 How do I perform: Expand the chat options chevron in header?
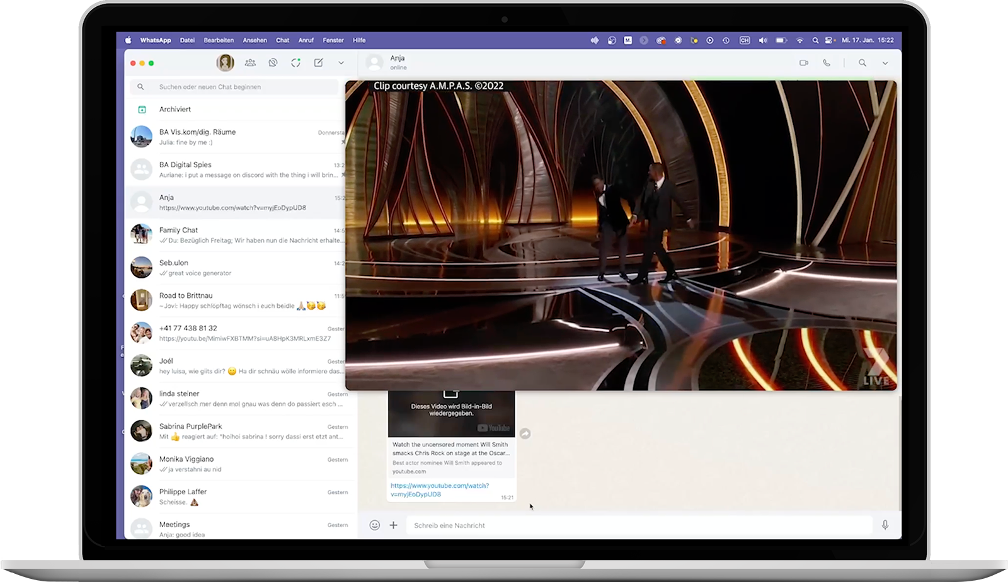click(885, 63)
